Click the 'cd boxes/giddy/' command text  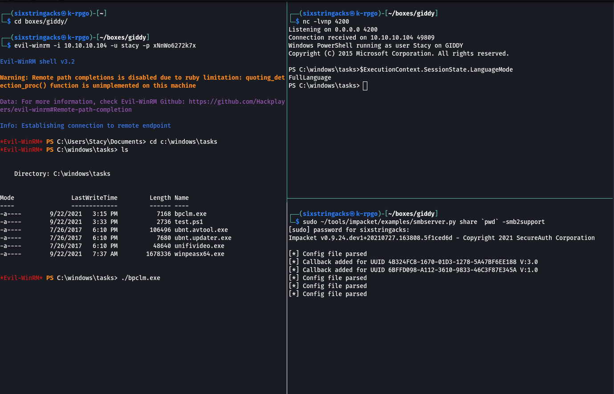[41, 21]
